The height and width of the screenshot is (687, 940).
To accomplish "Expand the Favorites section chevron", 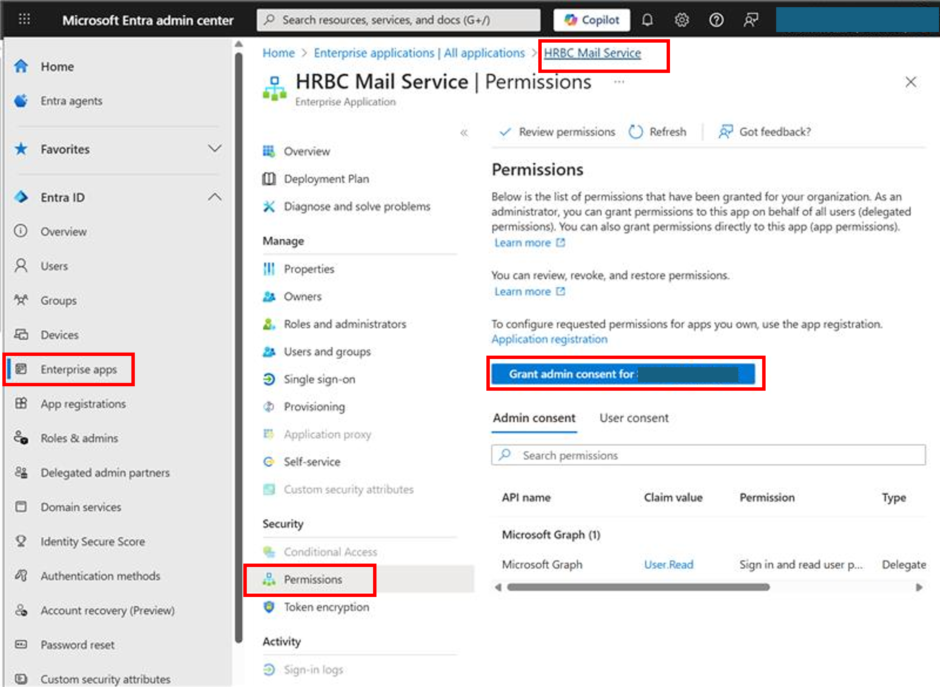I will coord(214,148).
